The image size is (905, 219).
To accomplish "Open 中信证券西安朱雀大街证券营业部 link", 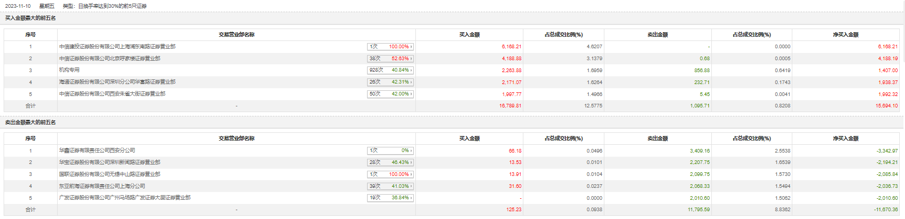I will tap(112, 94).
